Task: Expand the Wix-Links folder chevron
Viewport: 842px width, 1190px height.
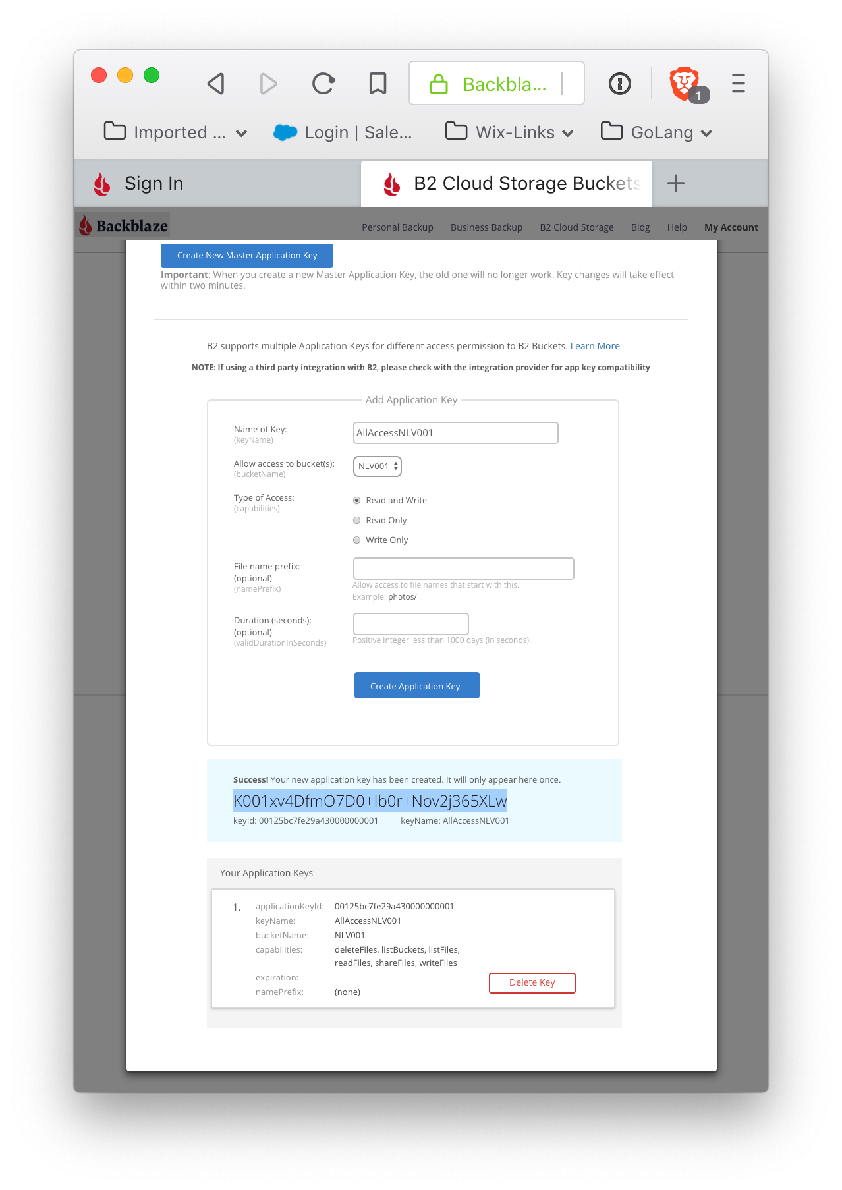Action: click(x=568, y=134)
